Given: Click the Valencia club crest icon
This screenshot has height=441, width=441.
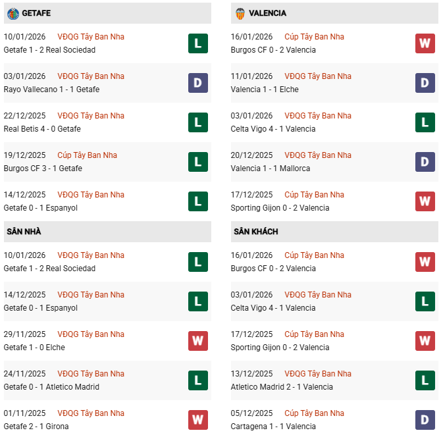Looking at the screenshot, I should [x=240, y=13].
